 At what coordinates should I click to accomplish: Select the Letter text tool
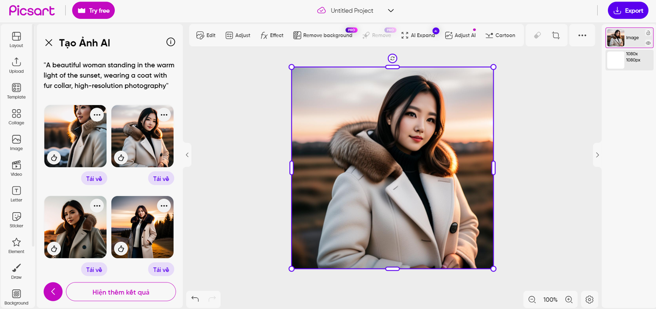[16, 194]
